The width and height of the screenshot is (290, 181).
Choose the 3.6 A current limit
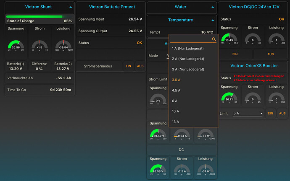pyautogui.click(x=194, y=80)
